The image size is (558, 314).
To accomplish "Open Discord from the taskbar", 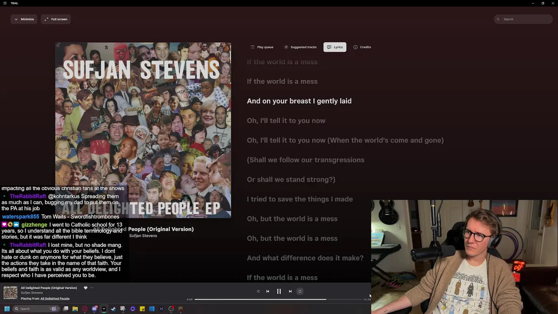I will (94, 309).
